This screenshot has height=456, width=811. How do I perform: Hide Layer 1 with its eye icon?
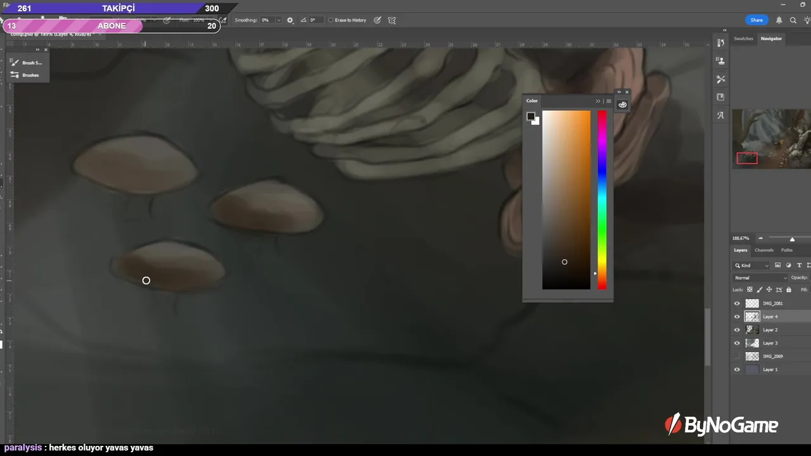point(737,370)
